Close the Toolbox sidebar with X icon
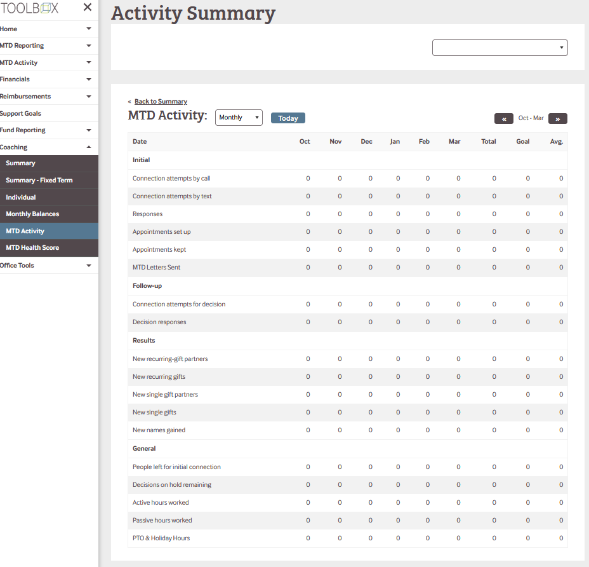589x567 pixels. pos(88,8)
